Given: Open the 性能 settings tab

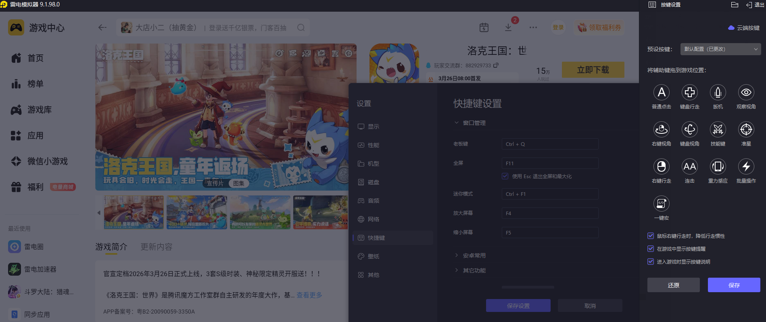Looking at the screenshot, I should [x=393, y=145].
